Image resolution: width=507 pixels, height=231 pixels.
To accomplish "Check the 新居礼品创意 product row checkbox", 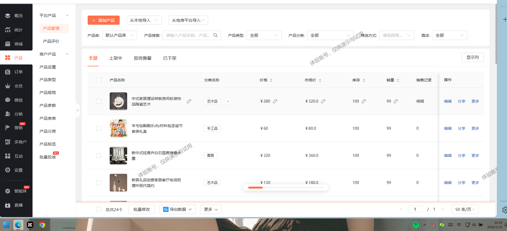I will 99,183.
